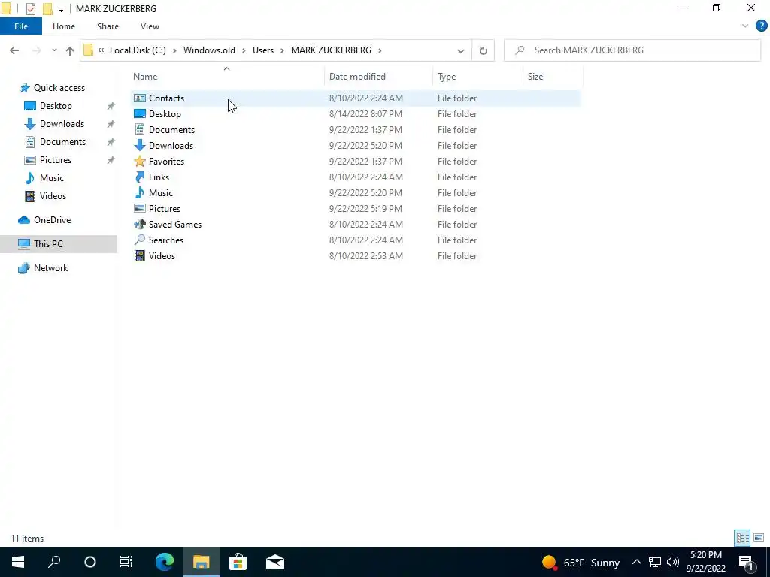Select Pictures in Quick access sidebar

[x=56, y=160]
